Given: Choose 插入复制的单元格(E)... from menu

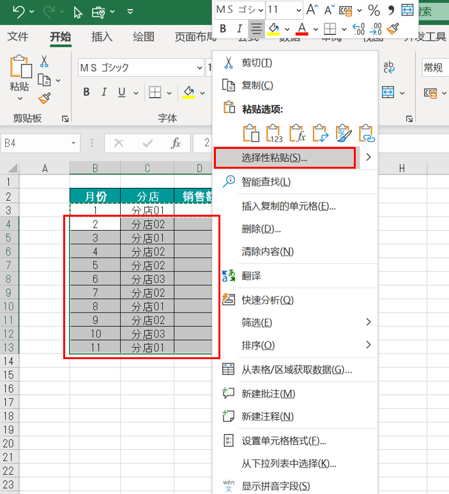Looking at the screenshot, I should click(x=295, y=206).
